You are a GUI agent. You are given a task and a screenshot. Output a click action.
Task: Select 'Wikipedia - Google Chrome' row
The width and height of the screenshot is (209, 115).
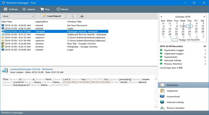[54, 47]
